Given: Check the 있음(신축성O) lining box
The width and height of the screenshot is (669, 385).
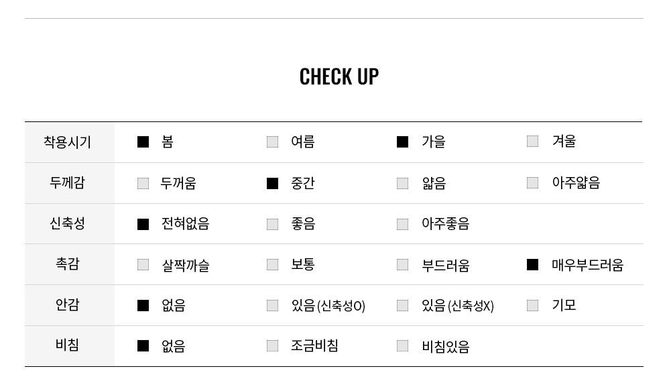Looking at the screenshot, I should tap(272, 306).
